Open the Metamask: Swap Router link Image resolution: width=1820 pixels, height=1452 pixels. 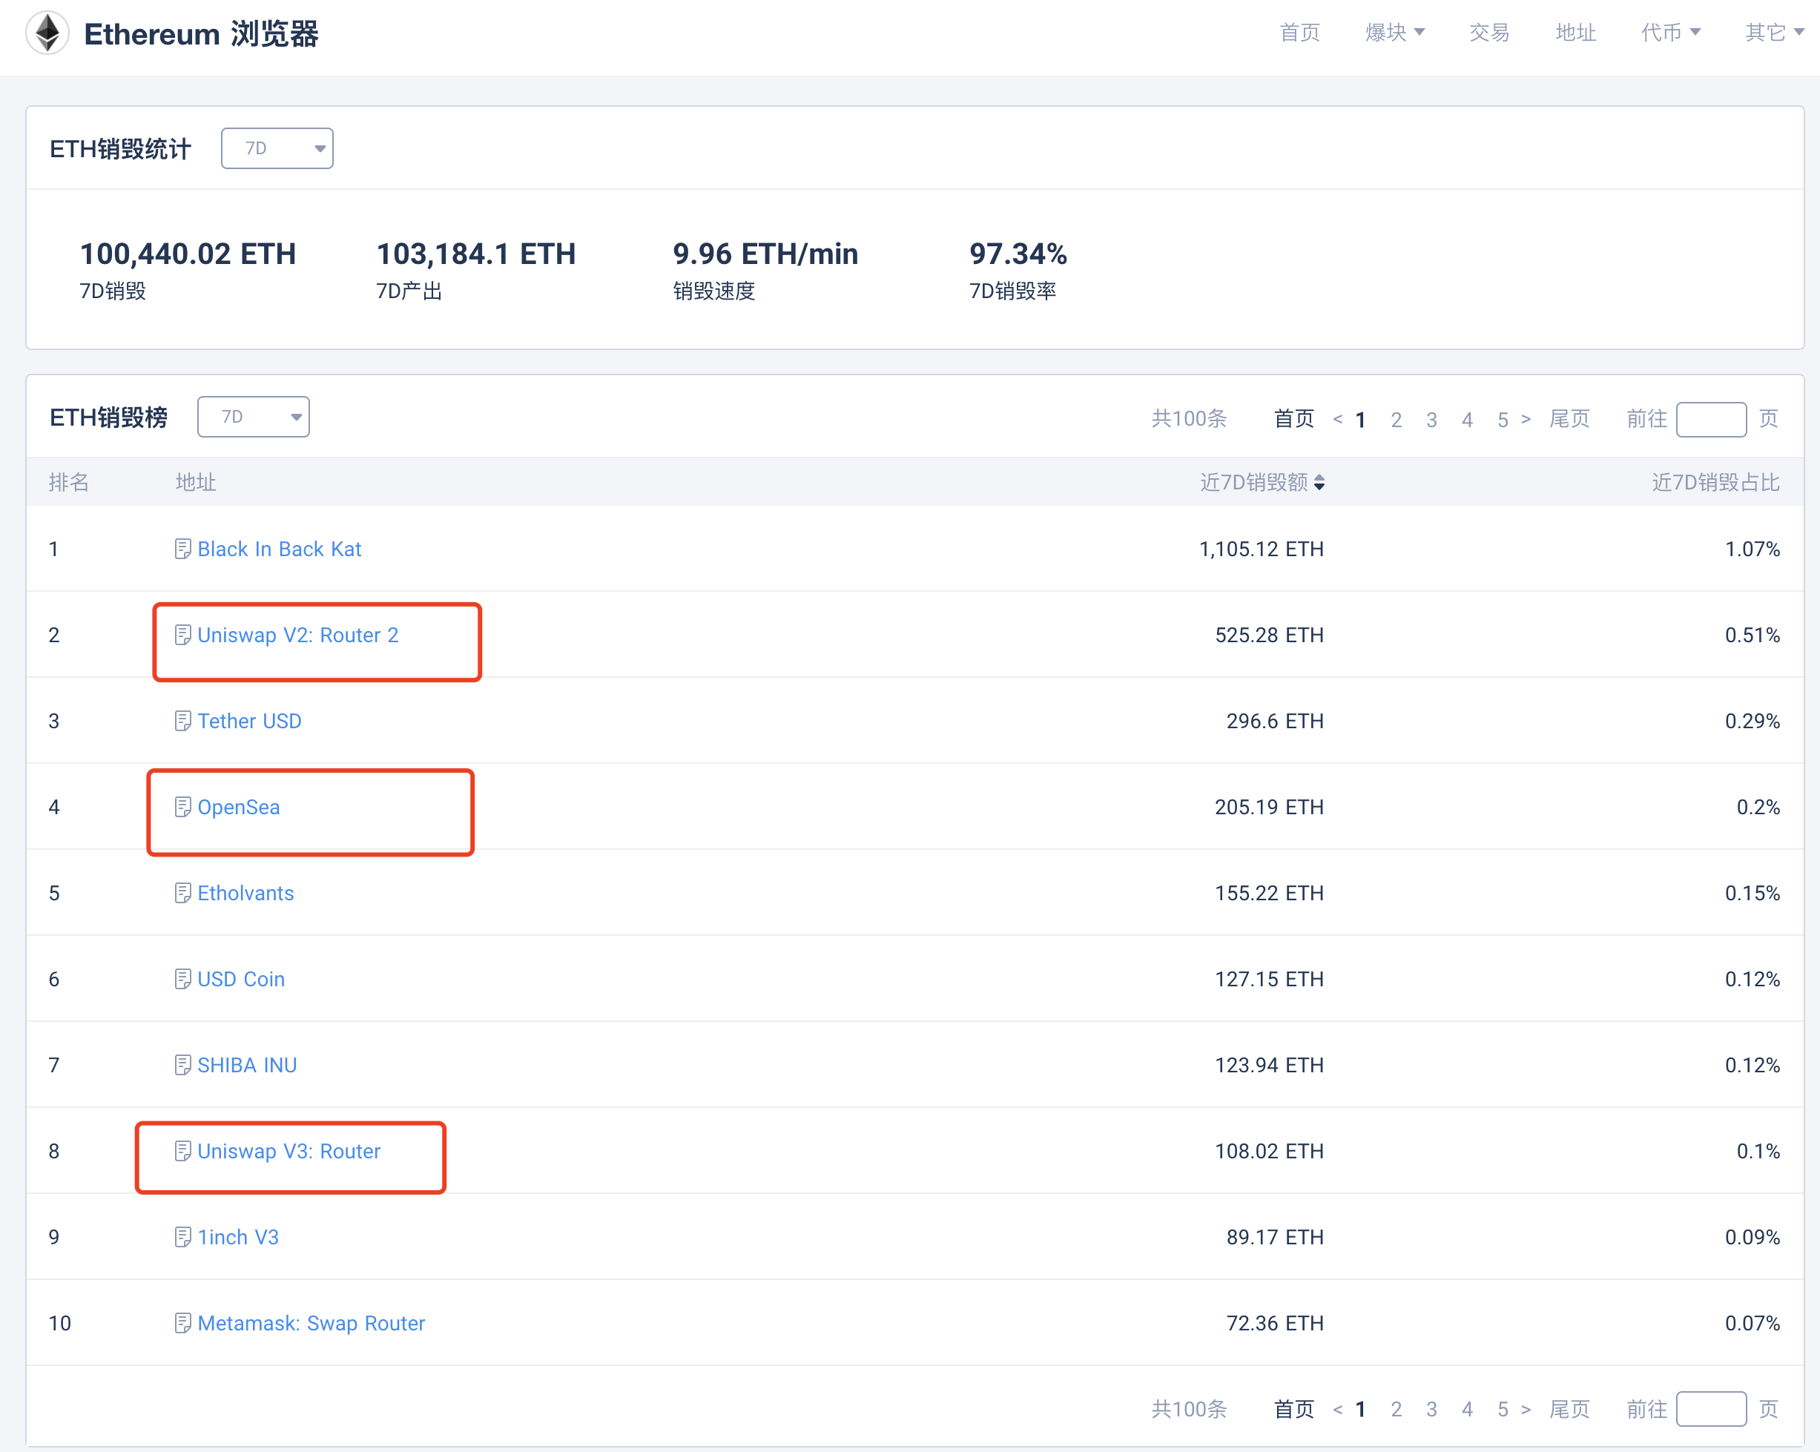pos(311,1324)
